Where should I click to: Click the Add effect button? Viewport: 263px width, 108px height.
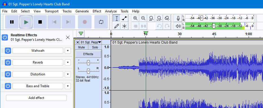36,98
